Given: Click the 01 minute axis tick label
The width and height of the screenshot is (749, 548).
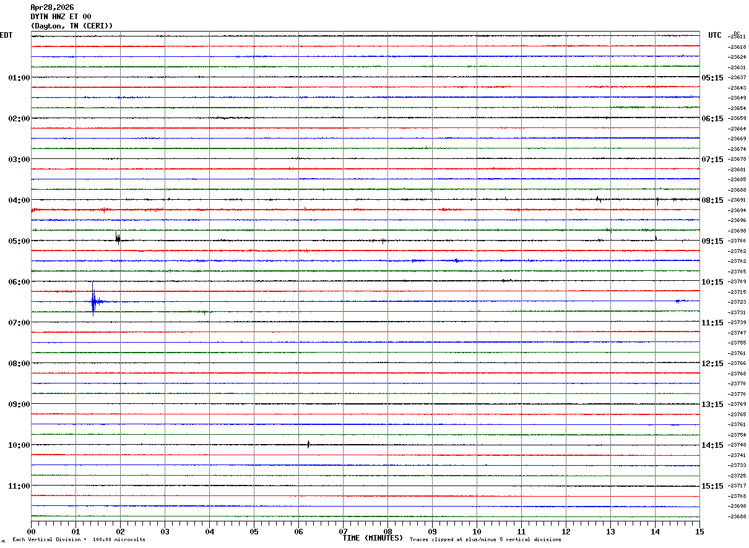Looking at the screenshot, I should (x=76, y=531).
